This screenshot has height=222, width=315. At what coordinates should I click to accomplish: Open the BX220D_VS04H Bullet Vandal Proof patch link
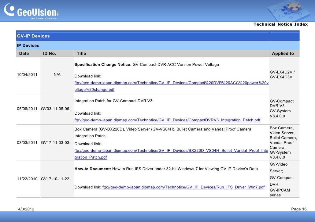click(x=171, y=154)
